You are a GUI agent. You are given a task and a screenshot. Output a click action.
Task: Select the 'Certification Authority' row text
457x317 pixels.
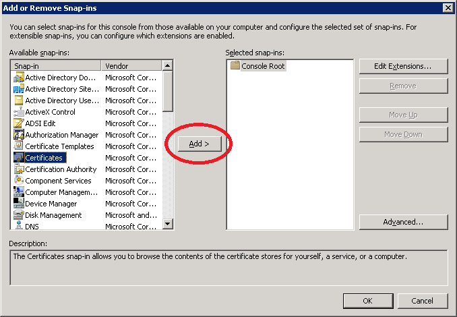(61, 169)
